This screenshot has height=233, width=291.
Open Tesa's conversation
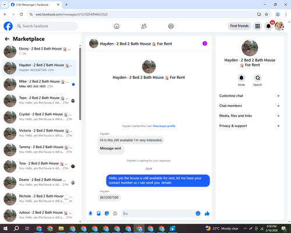click(39, 166)
